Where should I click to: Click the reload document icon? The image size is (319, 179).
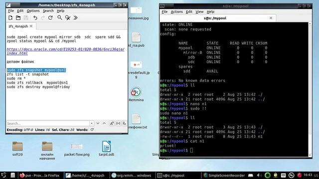coord(50,18)
